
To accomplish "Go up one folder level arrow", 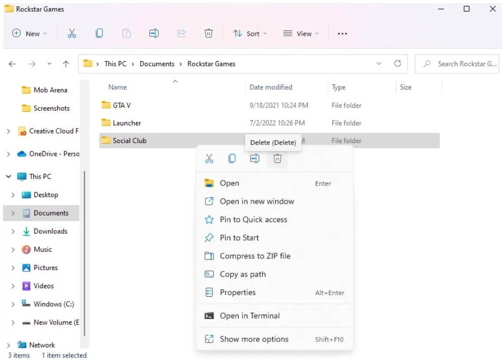I will [x=66, y=64].
